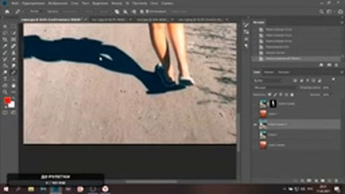Toggle lock position icon
Image resolution: width=345 pixels, height=194 pixels.
tap(281, 95)
